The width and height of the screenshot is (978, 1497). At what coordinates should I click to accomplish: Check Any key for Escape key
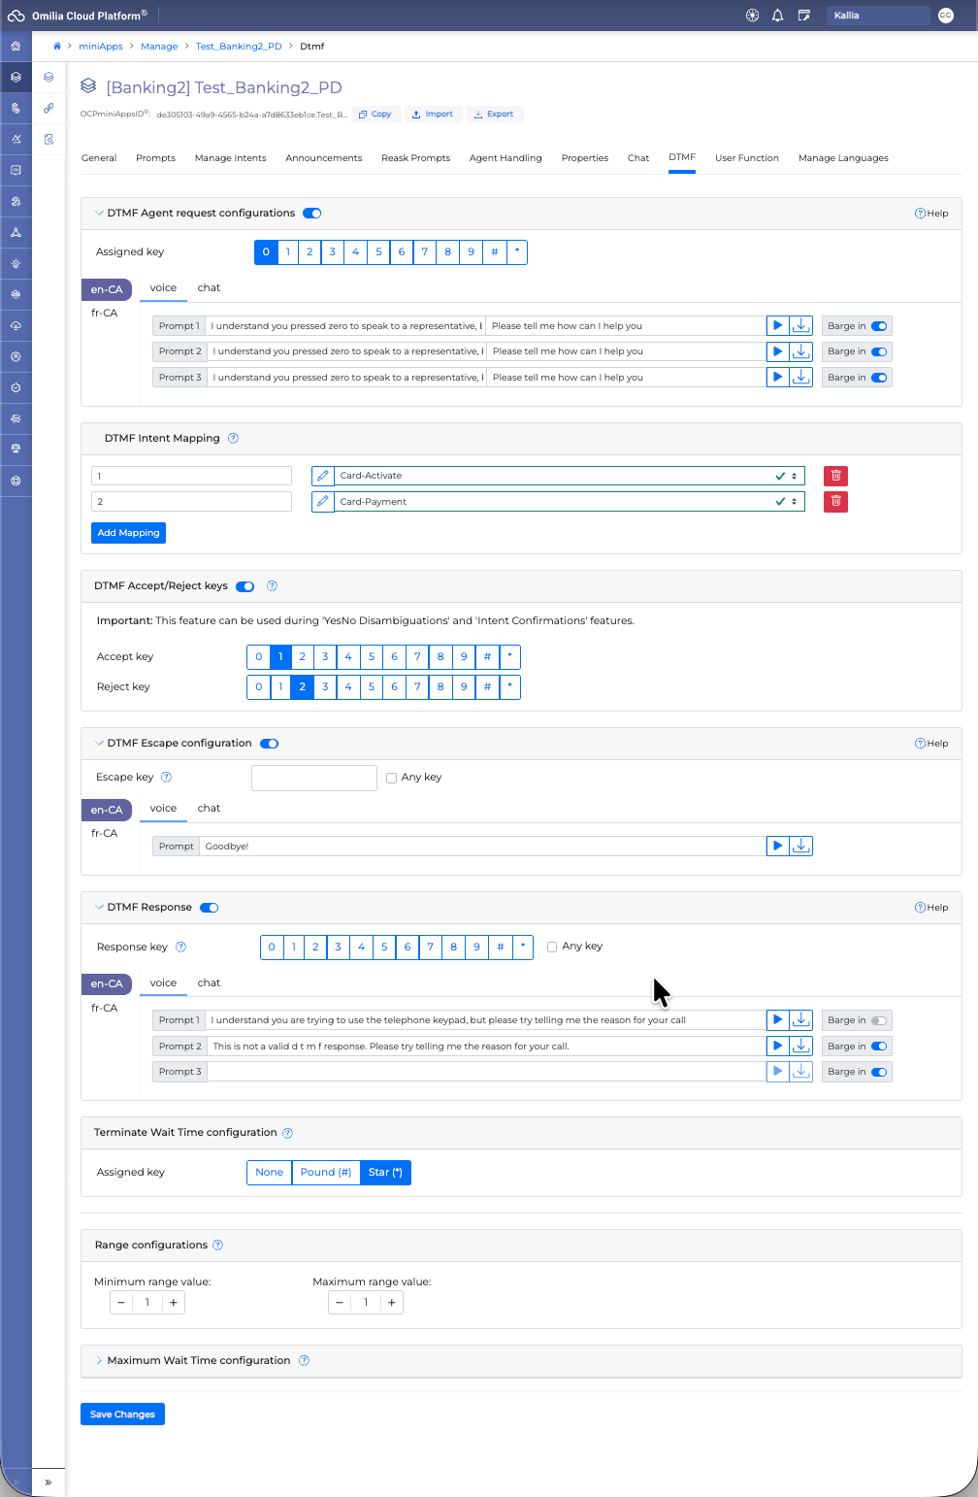click(391, 778)
